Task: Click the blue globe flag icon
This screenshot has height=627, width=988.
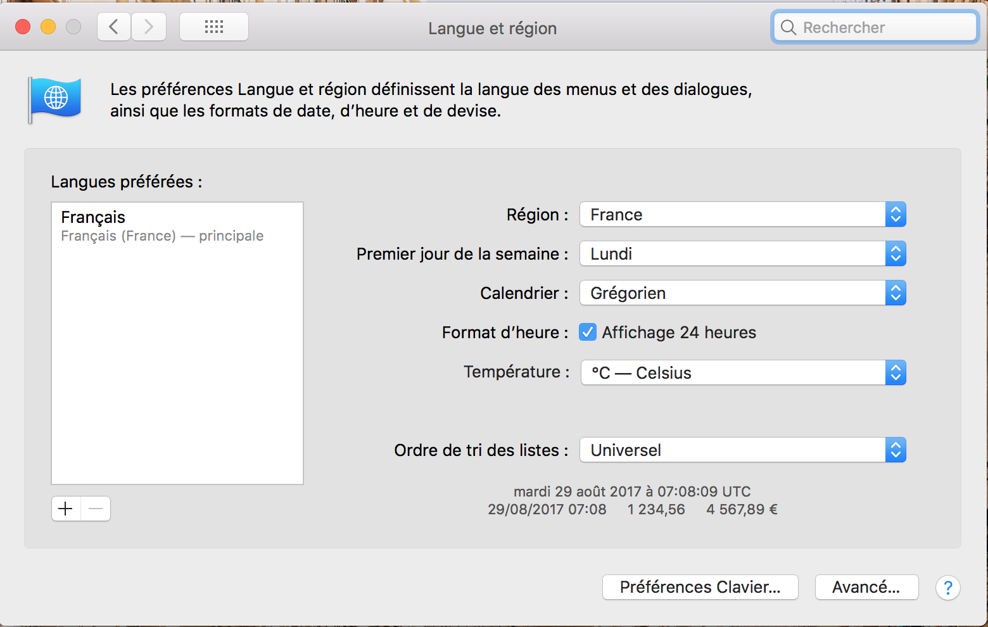Action: (x=55, y=99)
